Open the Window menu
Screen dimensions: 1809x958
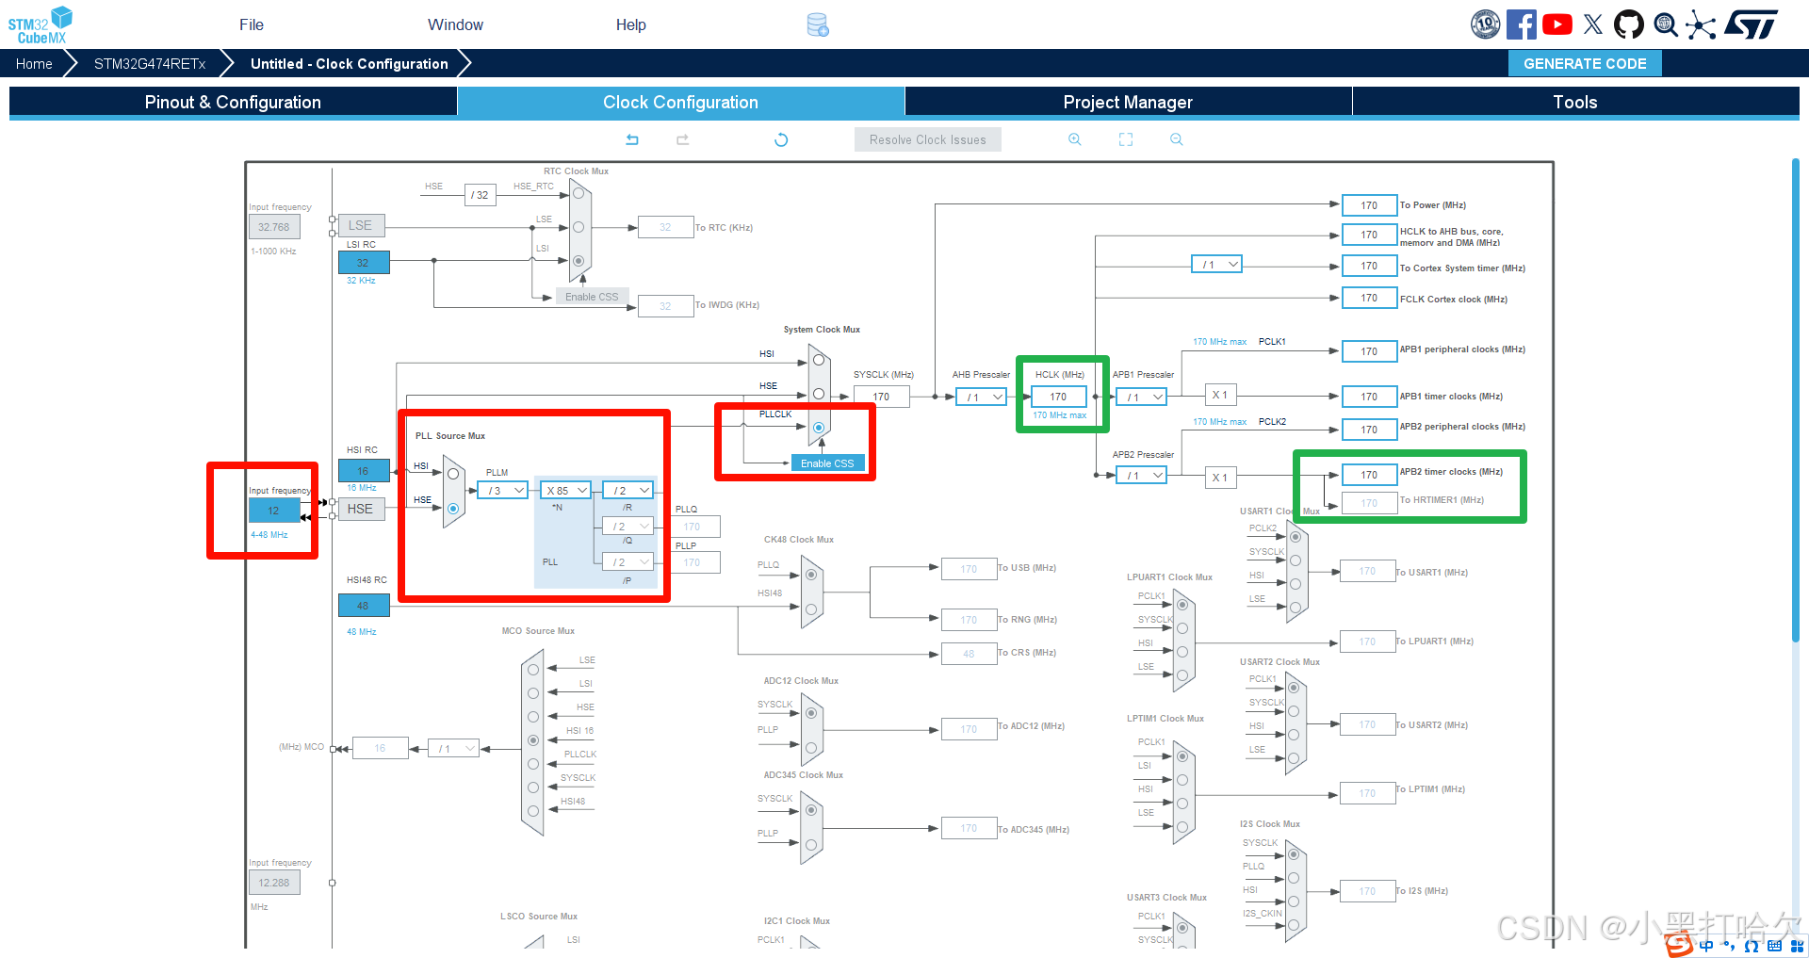(455, 24)
